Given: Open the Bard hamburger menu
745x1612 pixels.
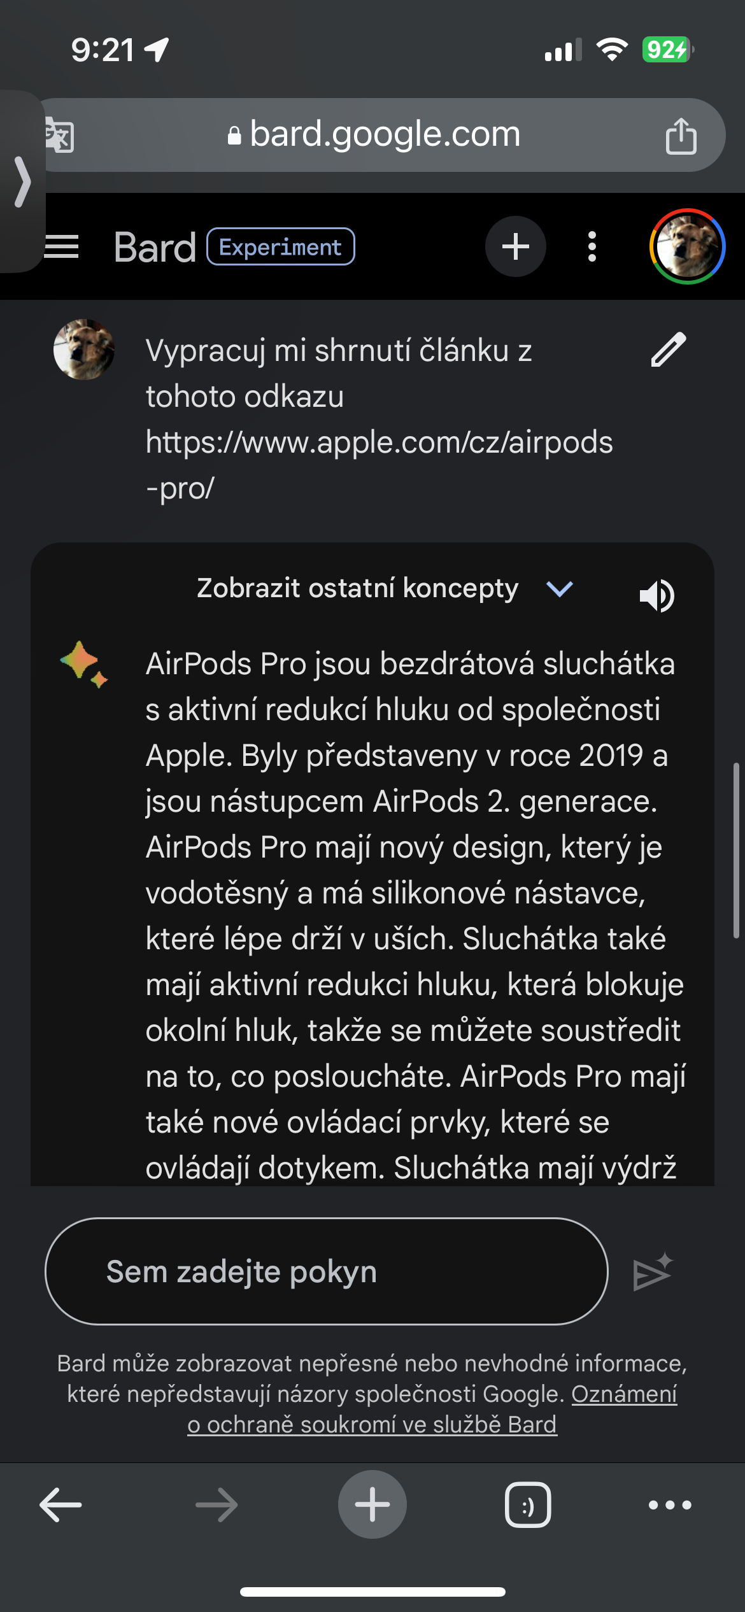Looking at the screenshot, I should tap(62, 246).
